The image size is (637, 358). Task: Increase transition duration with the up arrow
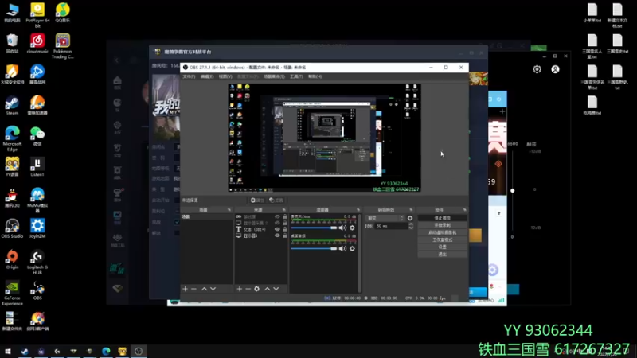point(411,224)
